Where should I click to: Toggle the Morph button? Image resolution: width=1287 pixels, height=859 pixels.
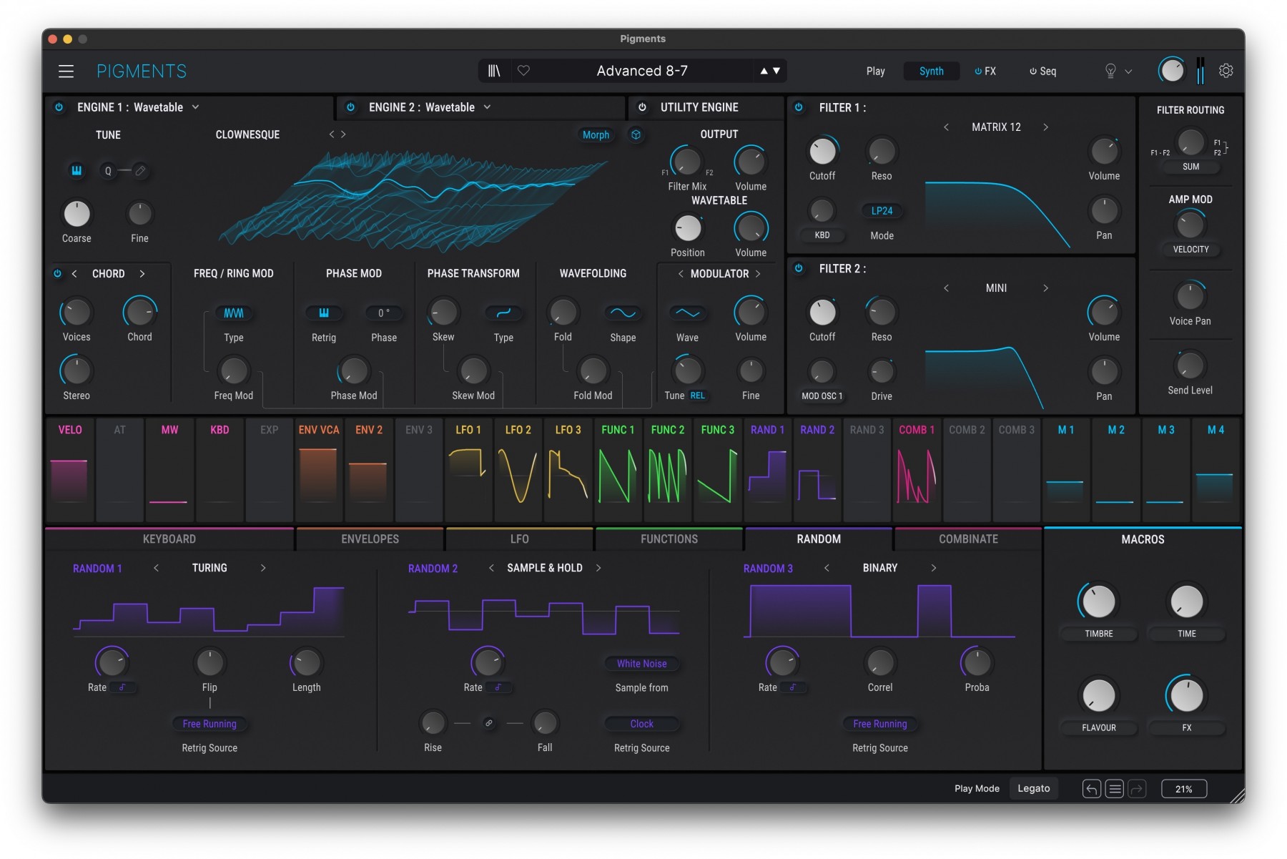[596, 134]
